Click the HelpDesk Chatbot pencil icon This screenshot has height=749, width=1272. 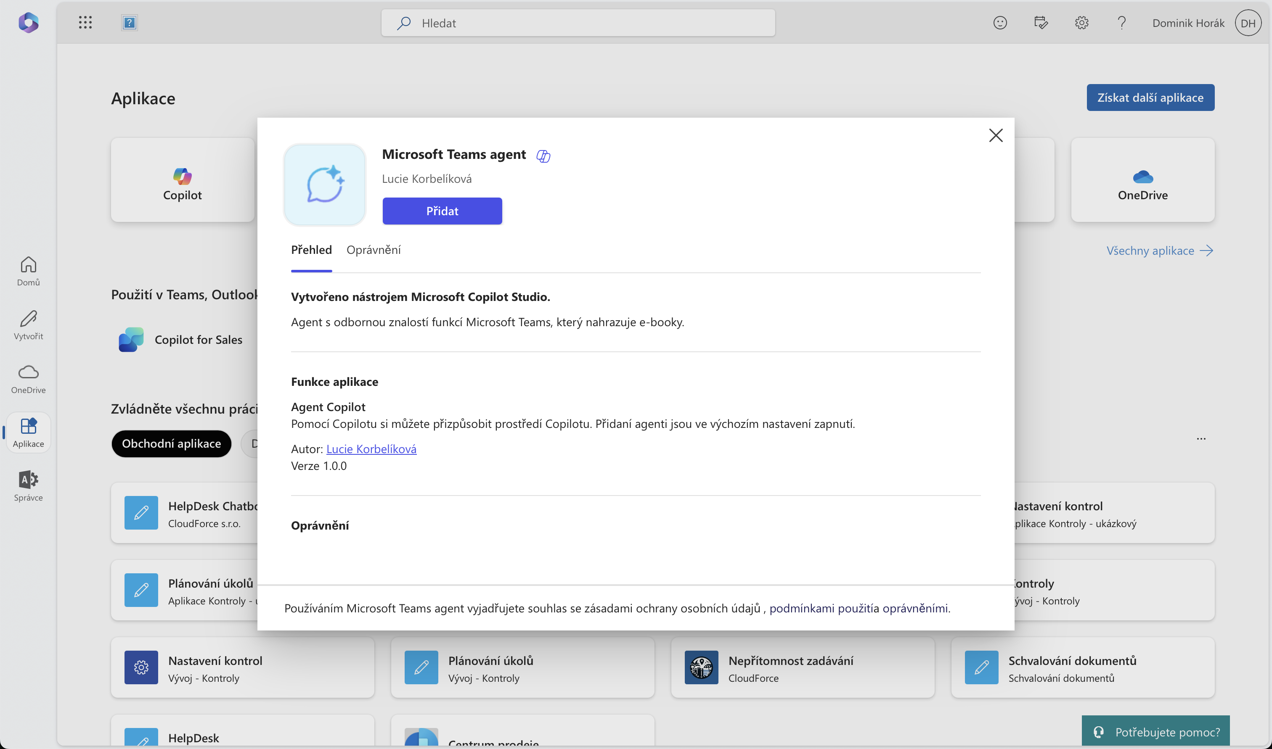[141, 513]
